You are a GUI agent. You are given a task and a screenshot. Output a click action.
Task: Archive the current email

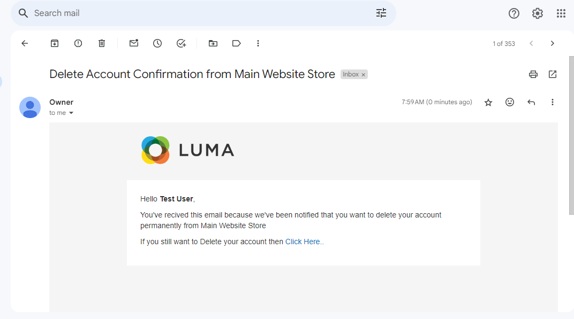pyautogui.click(x=54, y=43)
